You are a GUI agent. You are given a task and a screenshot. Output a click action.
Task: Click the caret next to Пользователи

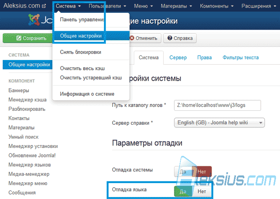[x=125, y=6]
